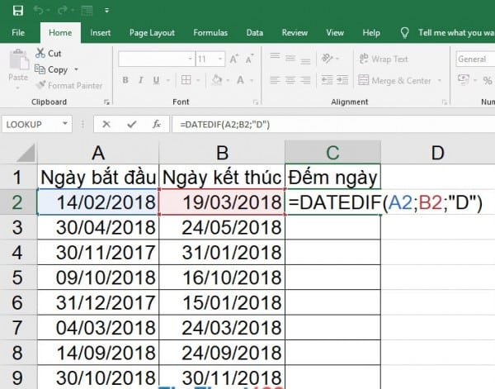This screenshot has height=389, width=495.
Task: Select cell containing 30/11/2017
Action: point(98,252)
